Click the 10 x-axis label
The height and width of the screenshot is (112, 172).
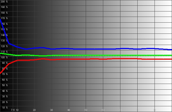click(x=17, y=110)
